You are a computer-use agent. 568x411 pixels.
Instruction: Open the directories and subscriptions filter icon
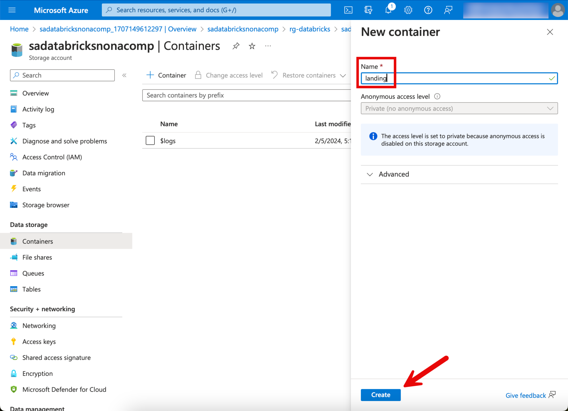(x=368, y=10)
